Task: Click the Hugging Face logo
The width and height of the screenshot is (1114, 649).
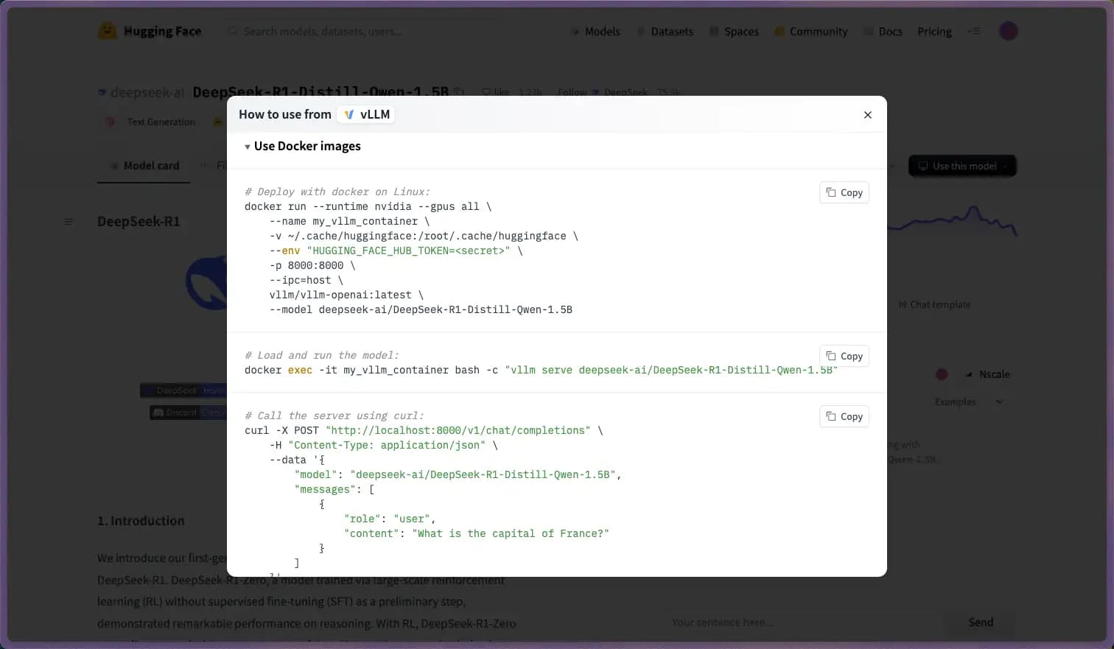Action: click(x=150, y=32)
